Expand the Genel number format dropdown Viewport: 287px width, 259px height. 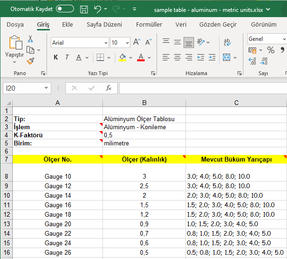click(284, 39)
